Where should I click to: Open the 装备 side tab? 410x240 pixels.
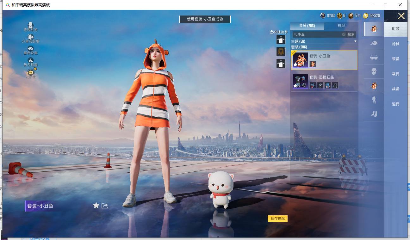396,59
